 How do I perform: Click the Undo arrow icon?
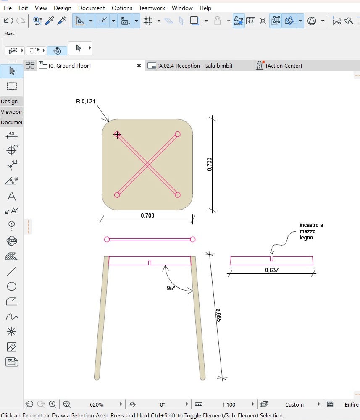[x=9, y=21]
